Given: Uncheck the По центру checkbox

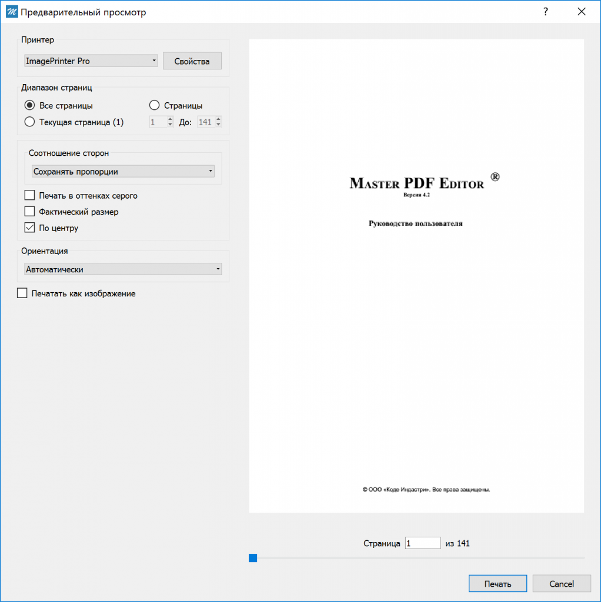Looking at the screenshot, I should pos(29,228).
